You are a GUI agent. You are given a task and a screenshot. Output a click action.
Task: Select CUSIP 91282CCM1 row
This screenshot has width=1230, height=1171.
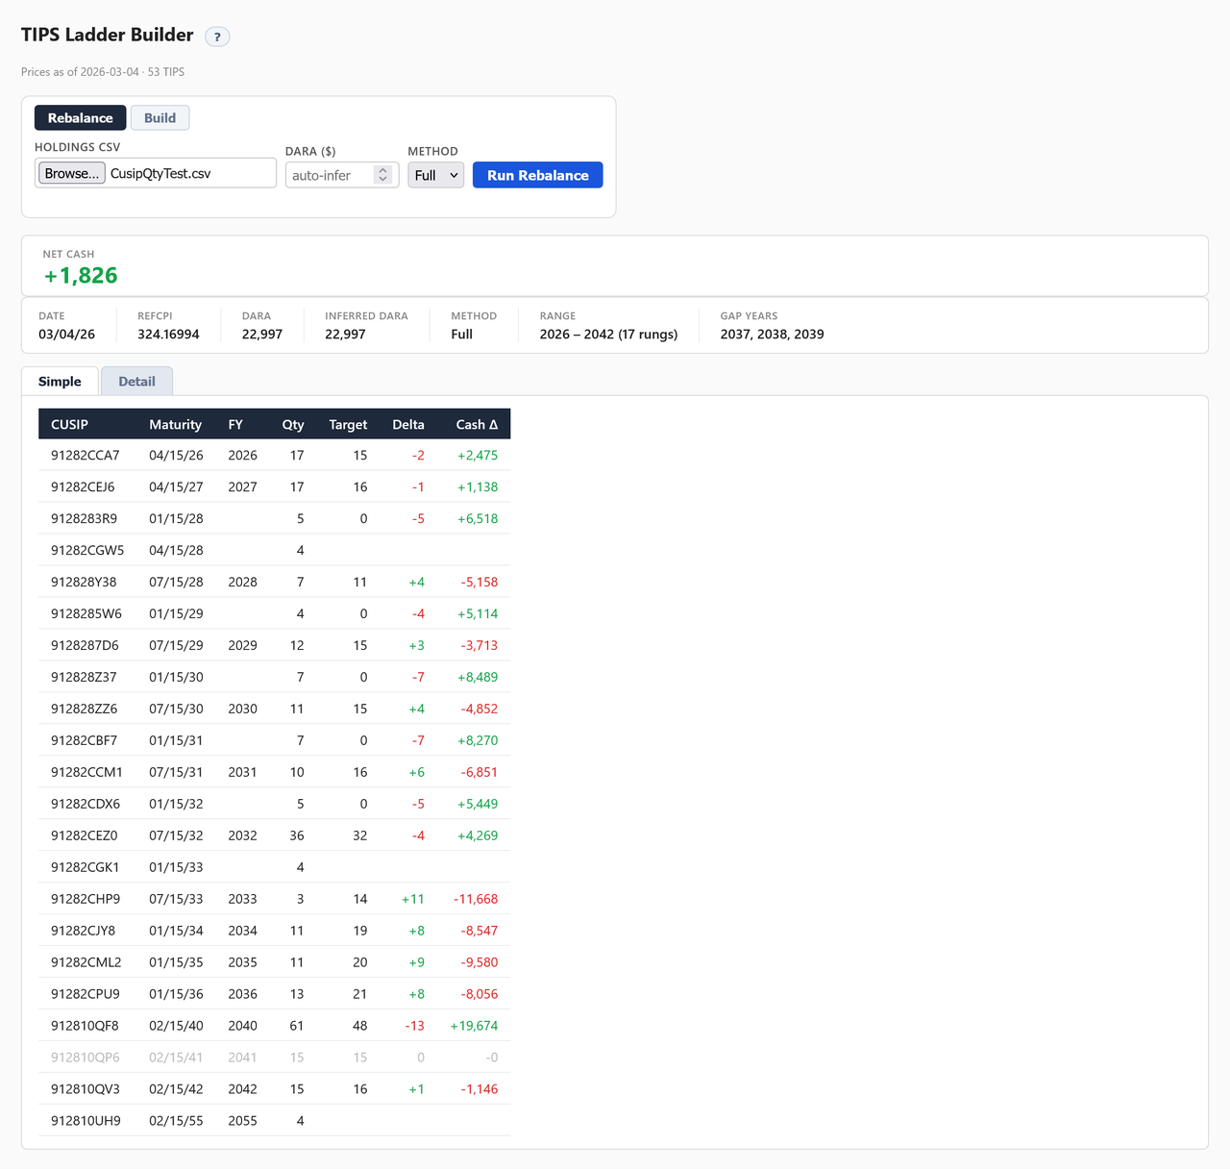[274, 773]
